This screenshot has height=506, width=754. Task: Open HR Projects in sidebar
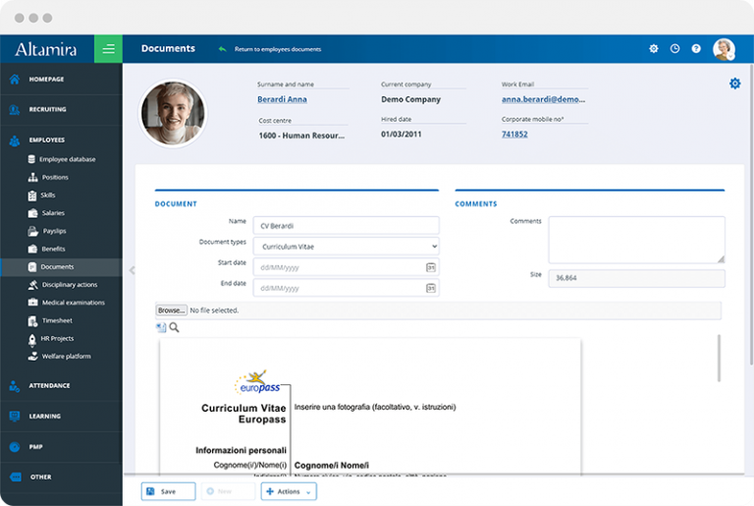pos(57,338)
